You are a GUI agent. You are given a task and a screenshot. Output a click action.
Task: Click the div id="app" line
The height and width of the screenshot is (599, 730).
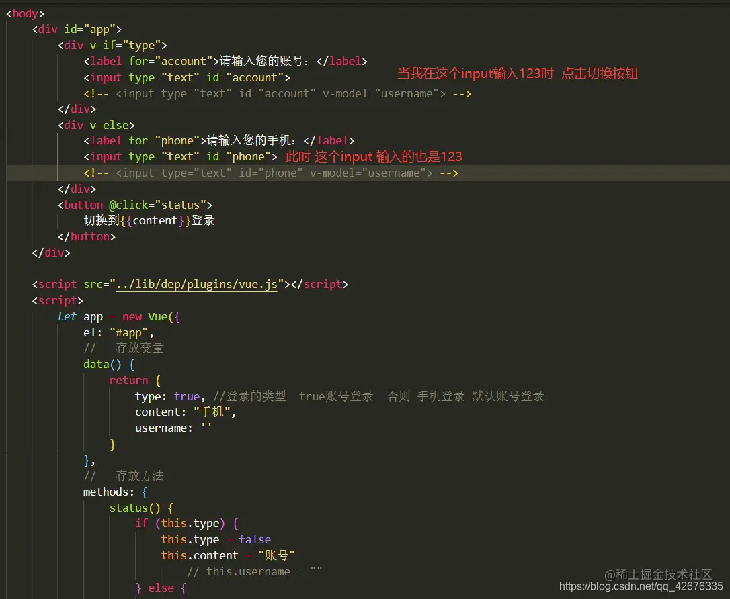coord(77,30)
